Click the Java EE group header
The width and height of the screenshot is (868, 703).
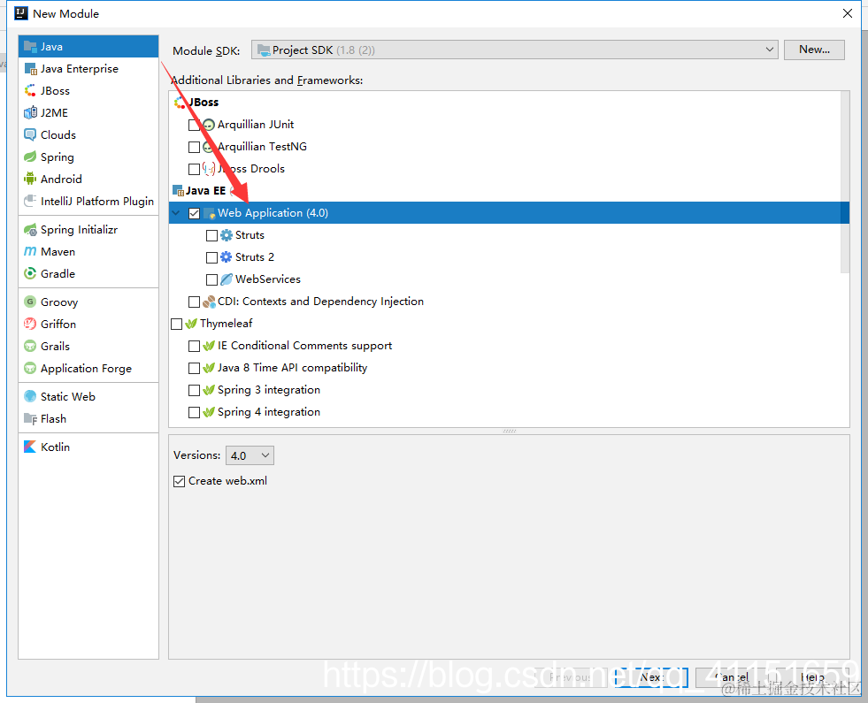pyautogui.click(x=205, y=191)
